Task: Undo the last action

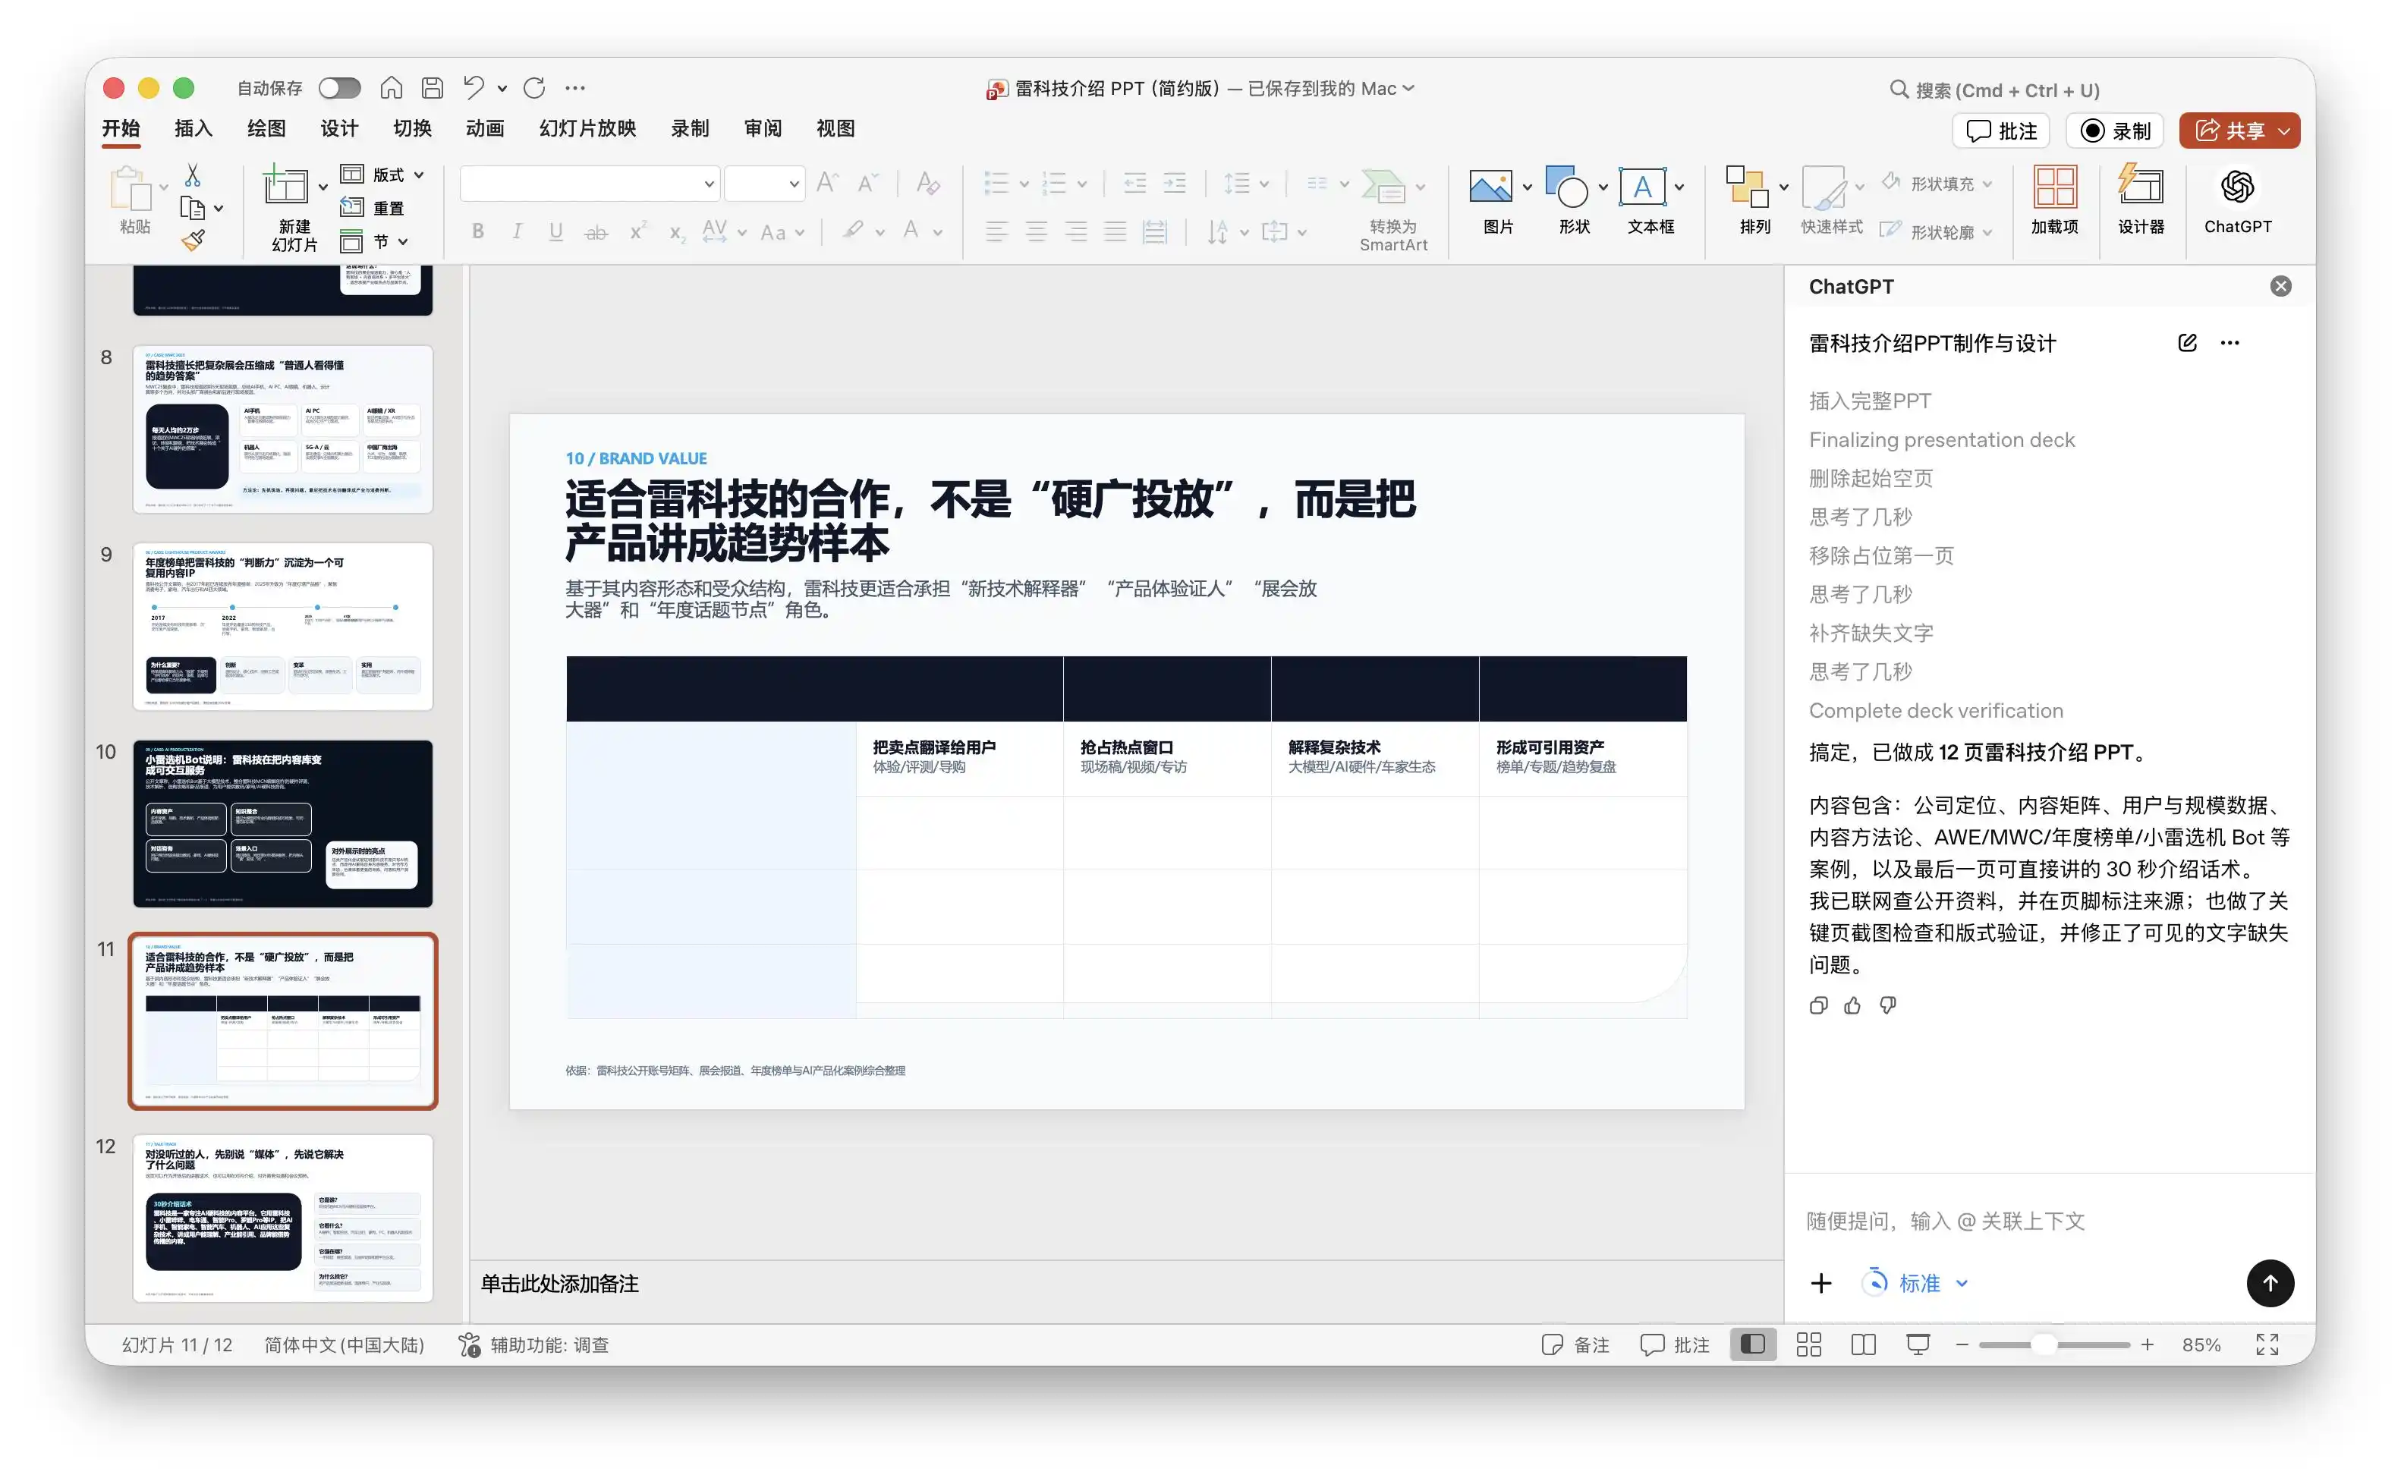Action: [x=474, y=88]
